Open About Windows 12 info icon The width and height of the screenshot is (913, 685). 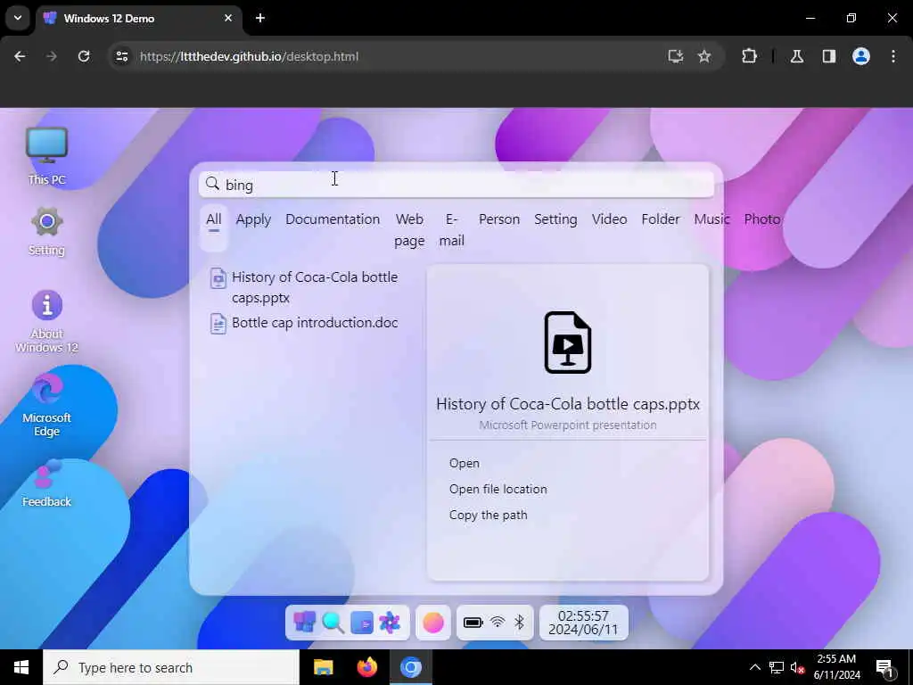(x=46, y=321)
